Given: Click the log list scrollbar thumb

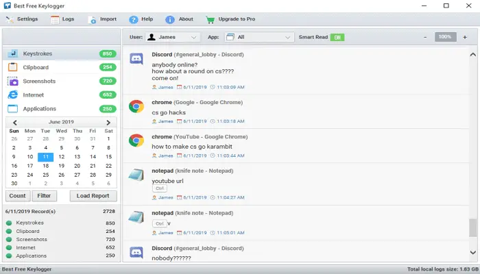Looking at the screenshot, I should click(472, 228).
